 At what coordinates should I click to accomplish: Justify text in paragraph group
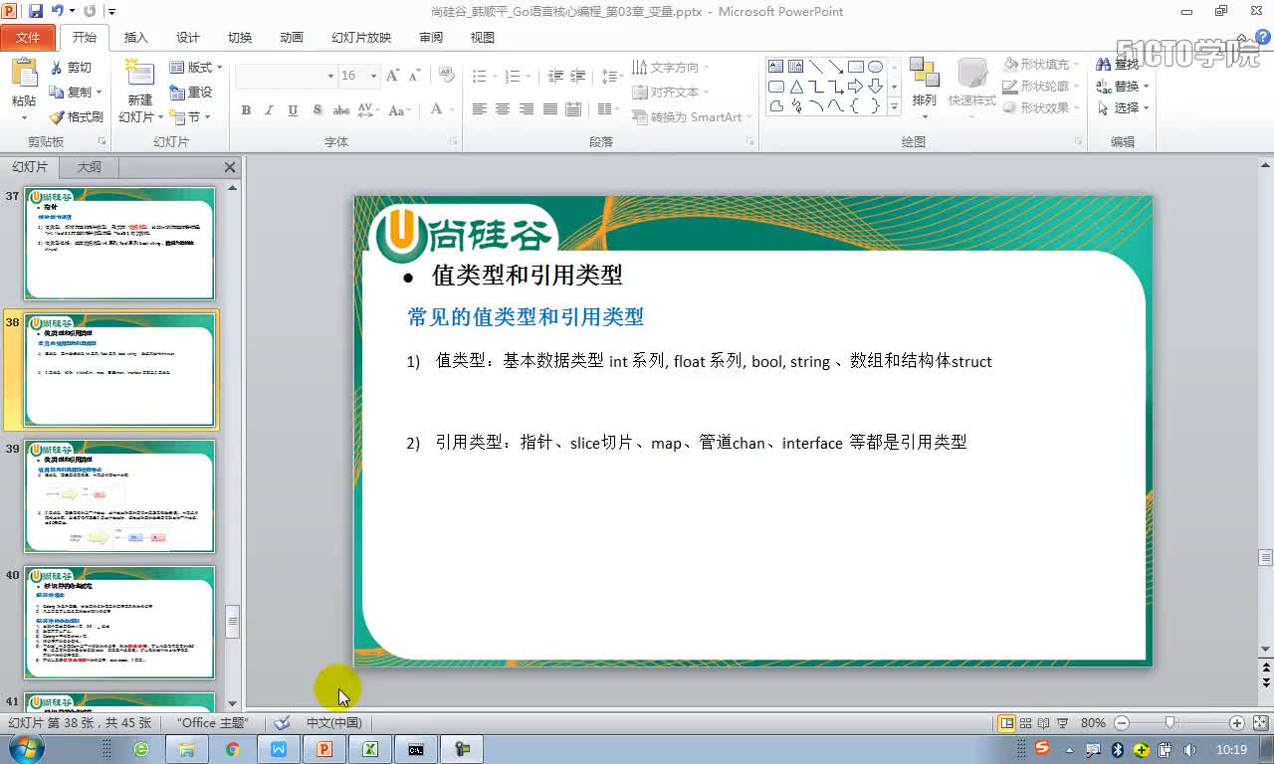pyautogui.click(x=548, y=109)
